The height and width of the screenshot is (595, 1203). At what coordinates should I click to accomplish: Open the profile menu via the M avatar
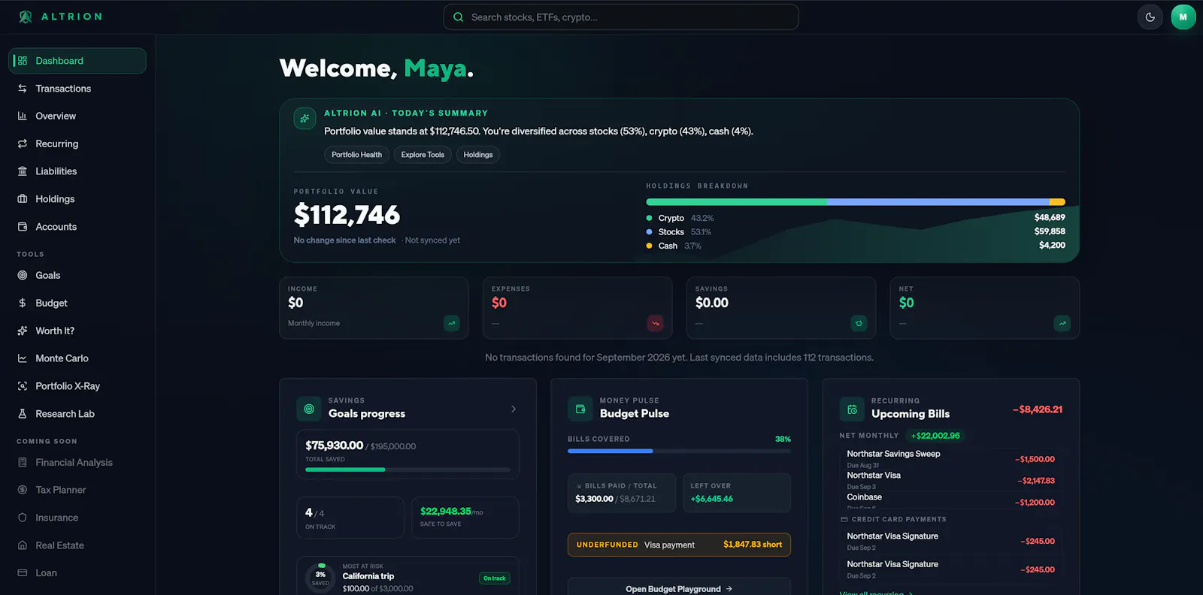(1183, 17)
